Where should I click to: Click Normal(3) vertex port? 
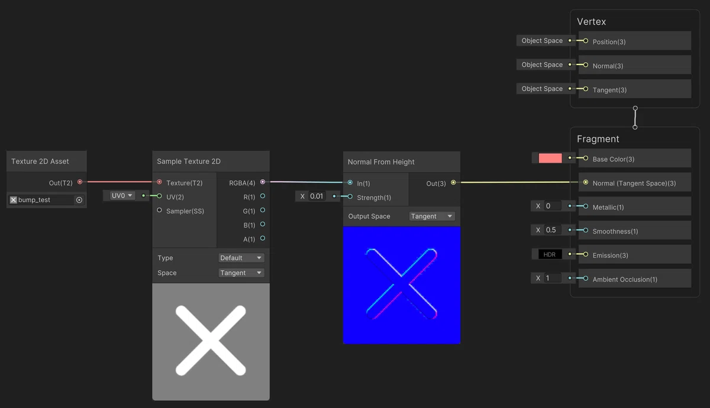[585, 65]
